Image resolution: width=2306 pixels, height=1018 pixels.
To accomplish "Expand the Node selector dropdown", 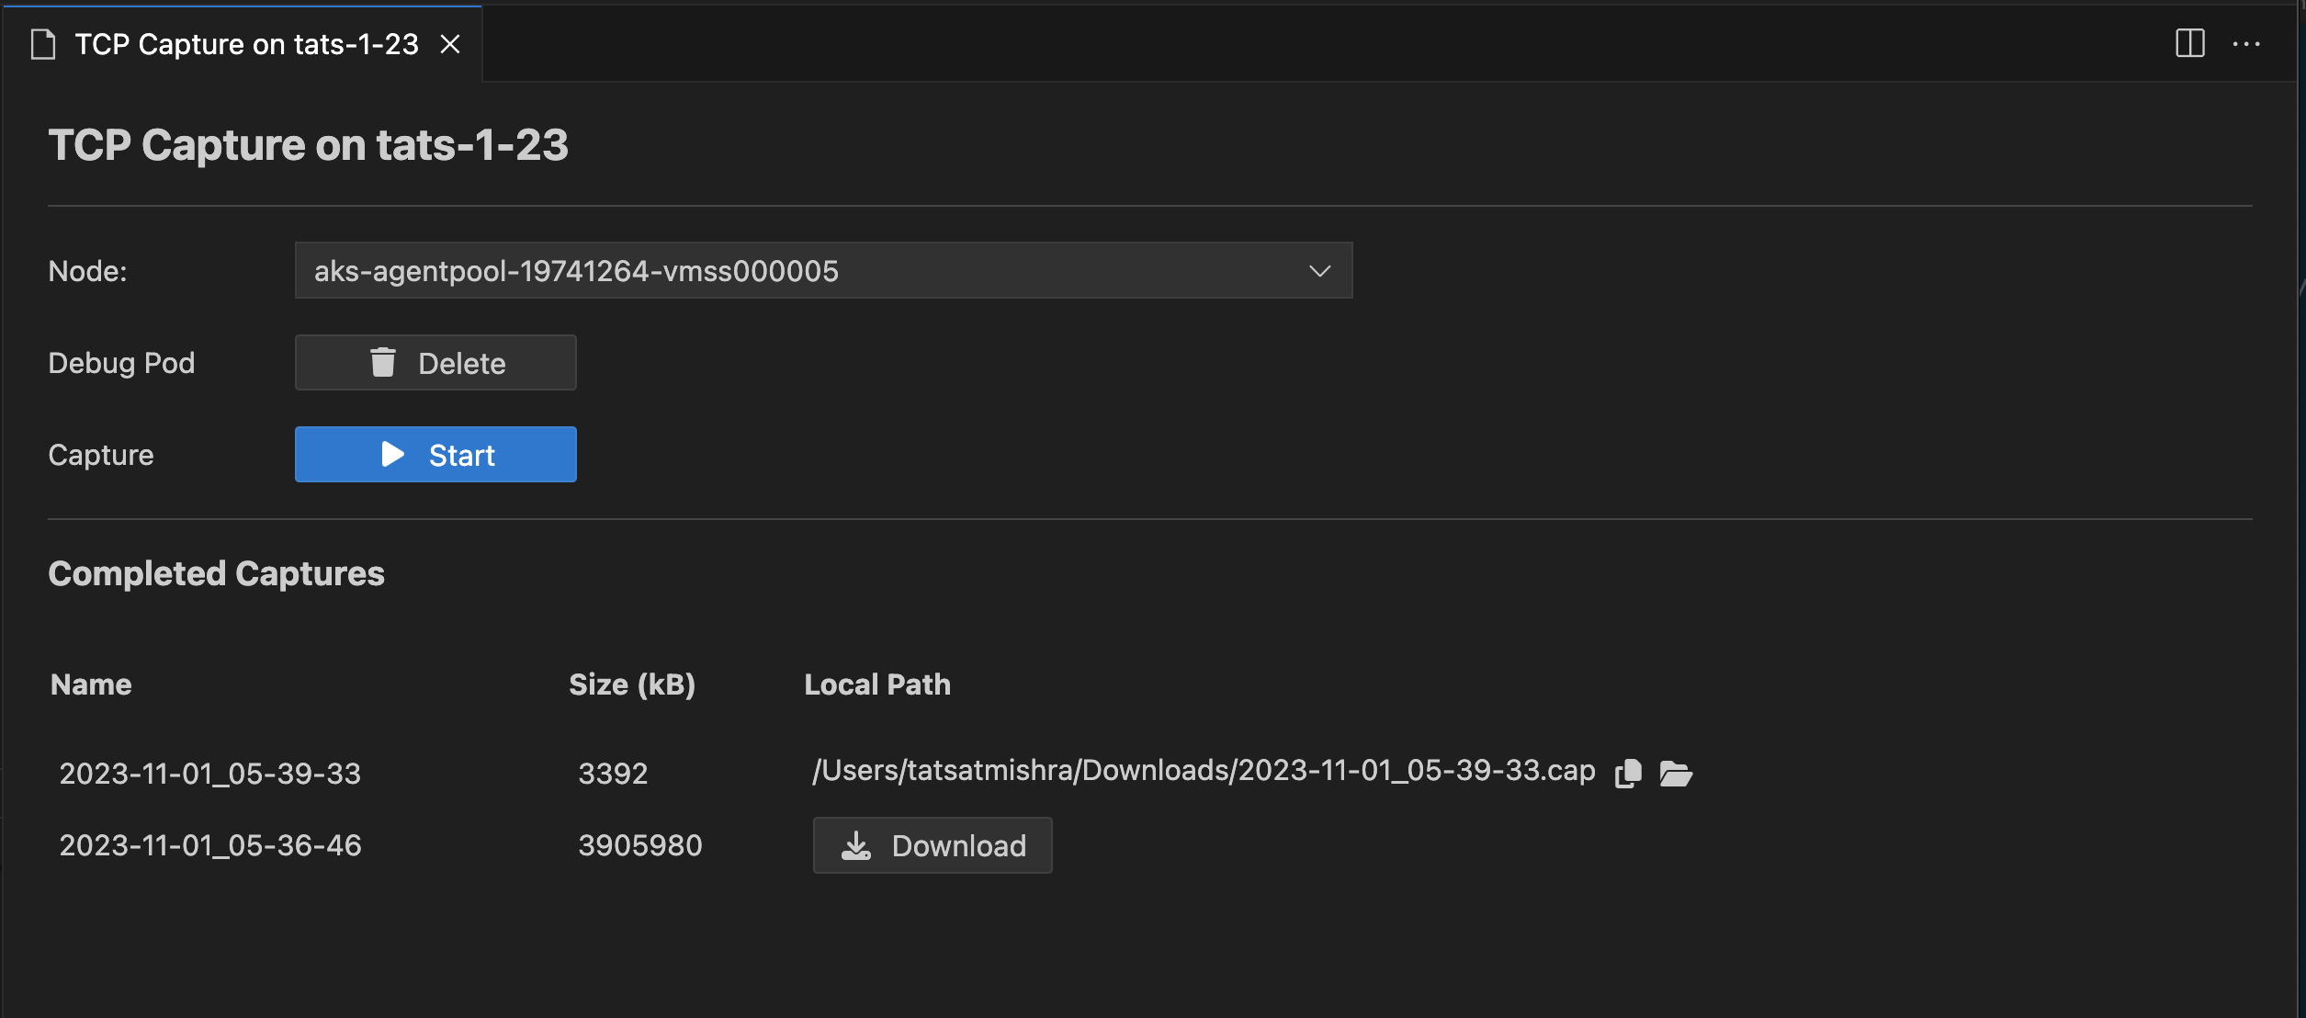I will (x=1319, y=271).
